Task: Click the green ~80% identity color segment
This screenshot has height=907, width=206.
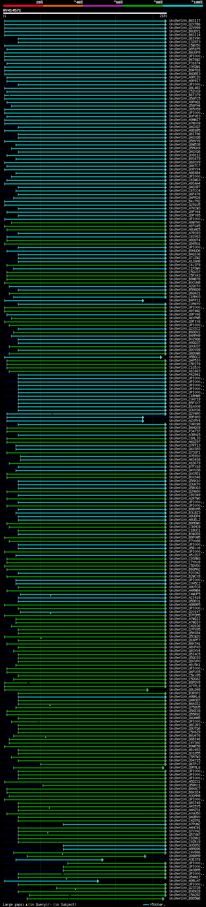Action: 143,6
